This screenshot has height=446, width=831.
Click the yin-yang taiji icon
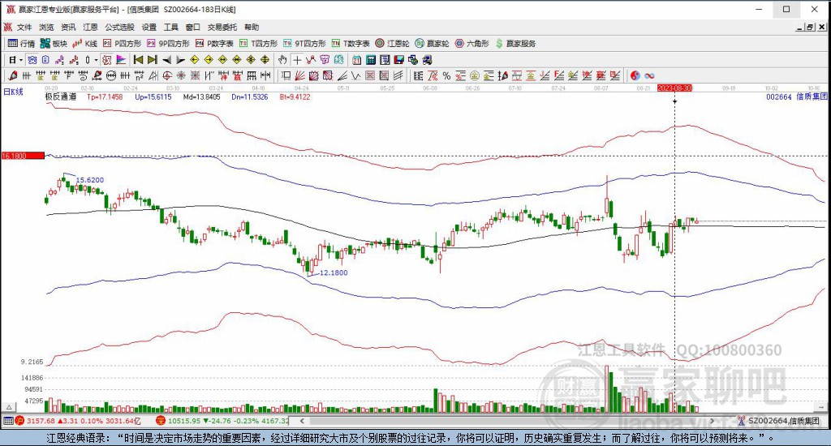point(635,75)
